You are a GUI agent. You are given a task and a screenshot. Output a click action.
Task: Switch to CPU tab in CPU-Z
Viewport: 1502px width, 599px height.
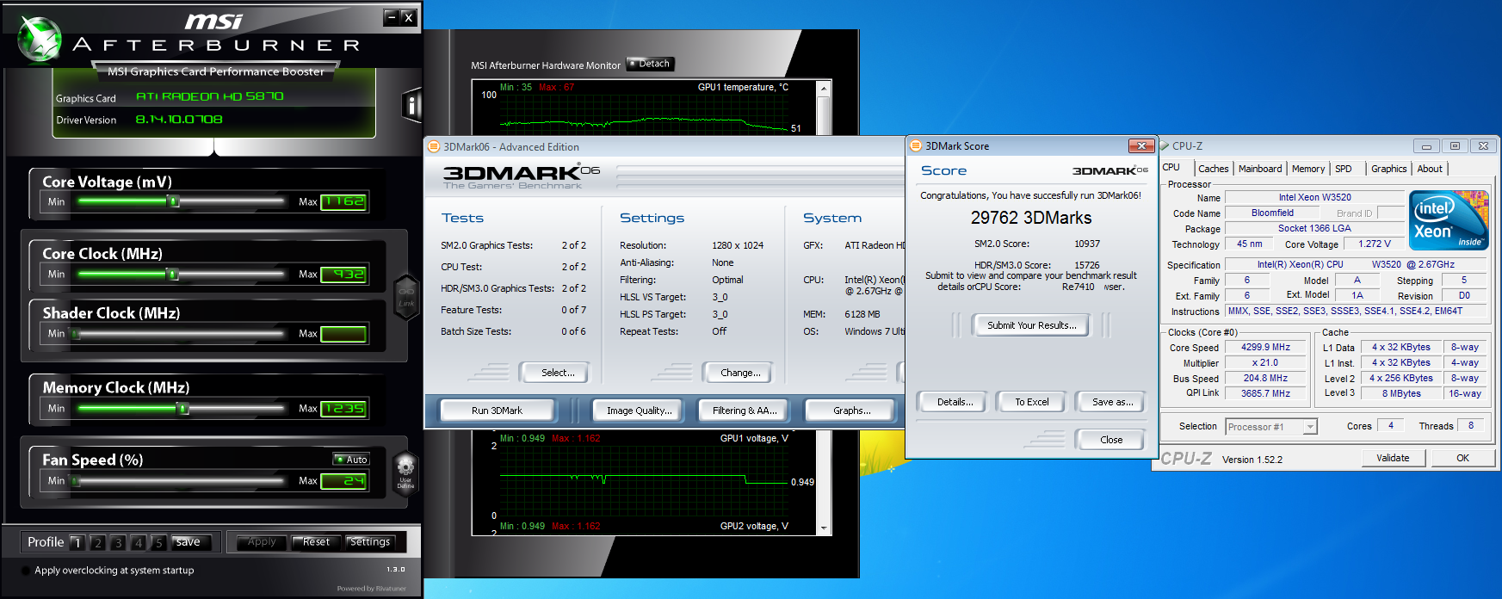1174,168
